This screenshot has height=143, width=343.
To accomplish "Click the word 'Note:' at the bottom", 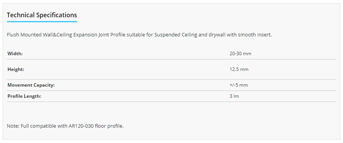I will pos(13,126).
